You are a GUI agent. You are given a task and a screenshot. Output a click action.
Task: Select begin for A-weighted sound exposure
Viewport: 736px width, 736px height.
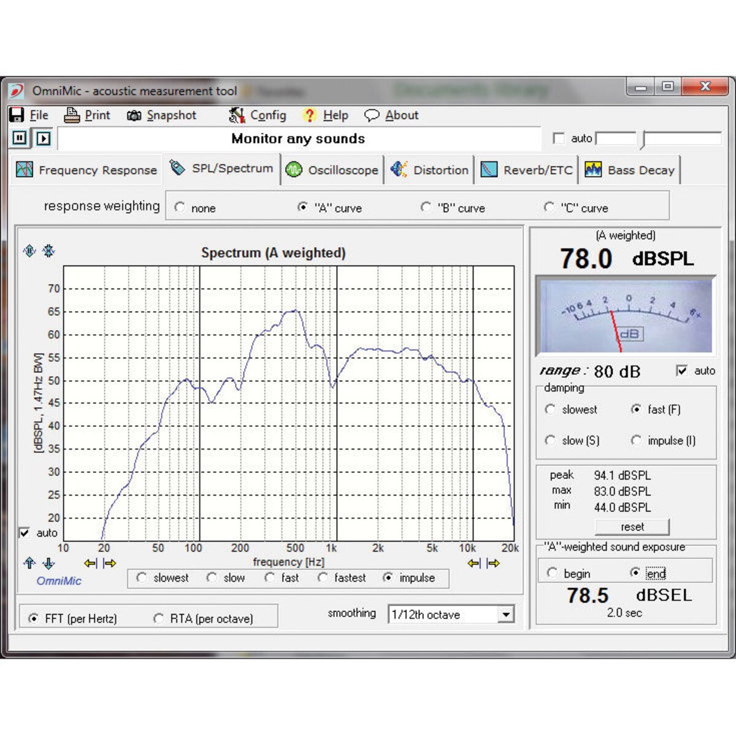click(x=552, y=573)
